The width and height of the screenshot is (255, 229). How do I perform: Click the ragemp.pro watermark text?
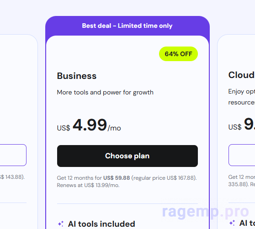205,212
